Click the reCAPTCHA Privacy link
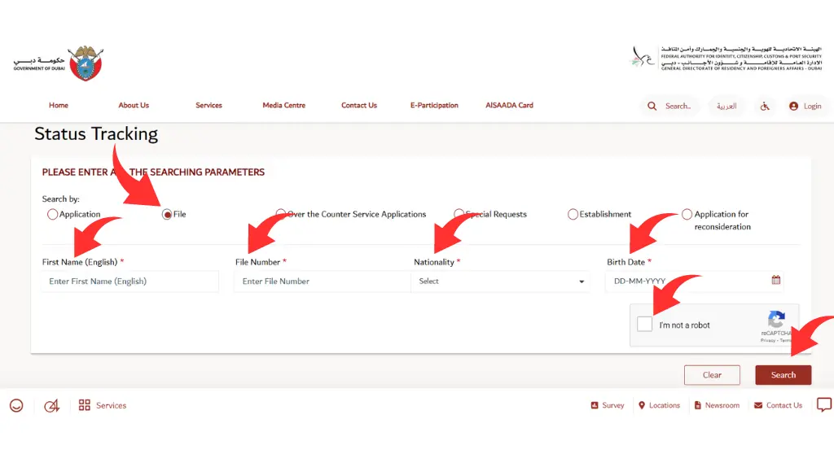This screenshot has height=454, width=834. pos(767,340)
